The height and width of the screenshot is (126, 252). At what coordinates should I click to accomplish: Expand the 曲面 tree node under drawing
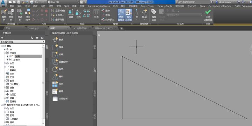[x=5, y=63]
